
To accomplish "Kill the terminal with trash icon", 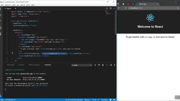I will 103,65.
